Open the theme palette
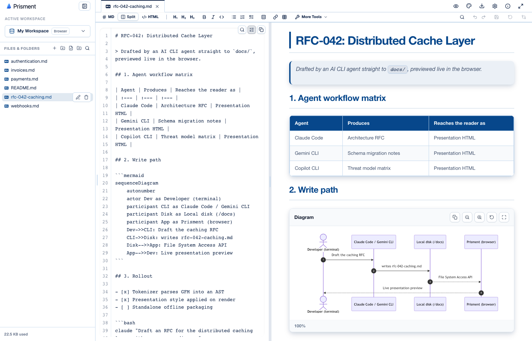The height and width of the screenshot is (341, 532). click(469, 6)
